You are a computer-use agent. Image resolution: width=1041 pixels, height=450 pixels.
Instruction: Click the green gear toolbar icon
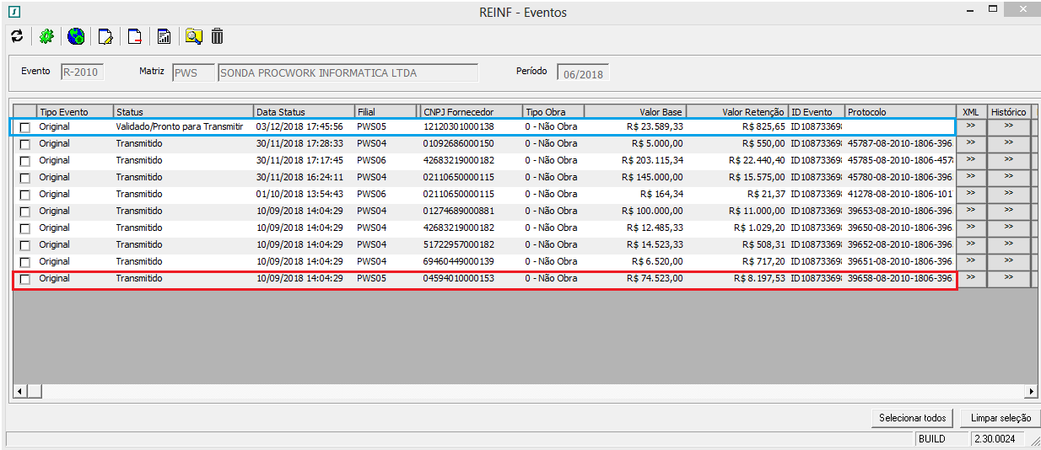(x=46, y=36)
